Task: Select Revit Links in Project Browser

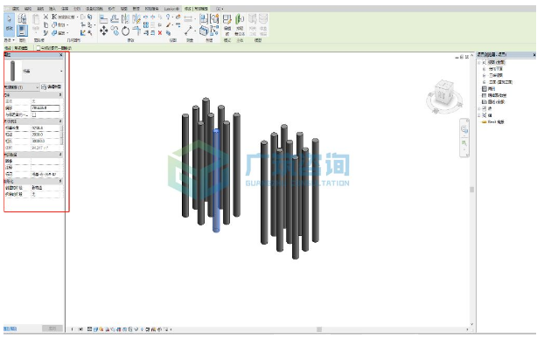Action: (492, 122)
